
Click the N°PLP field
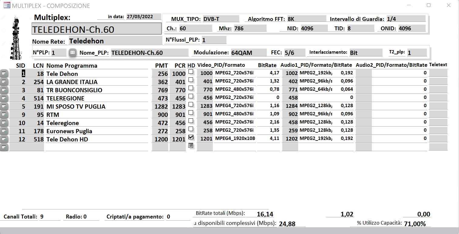pyautogui.click(x=59, y=53)
